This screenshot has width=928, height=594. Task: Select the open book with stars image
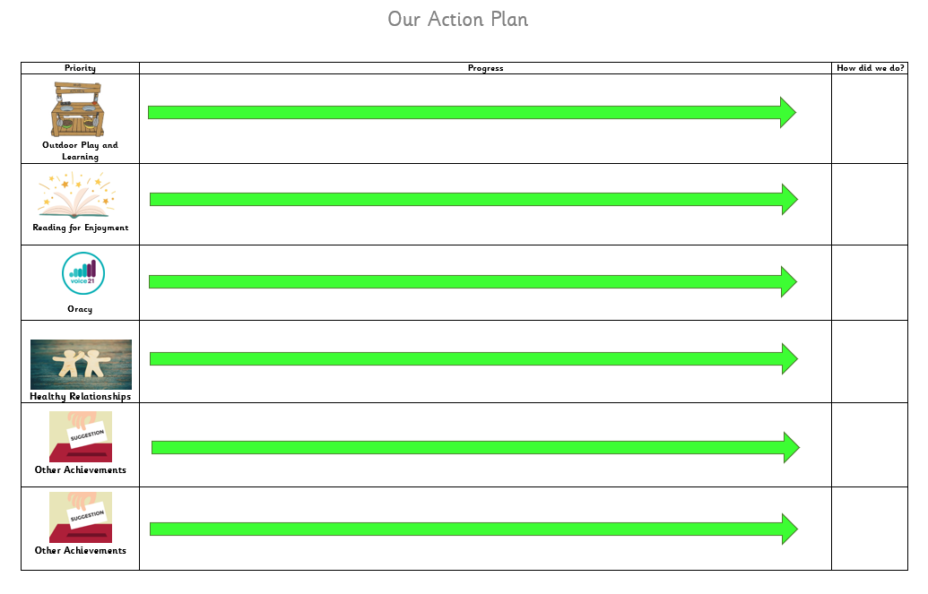point(76,196)
